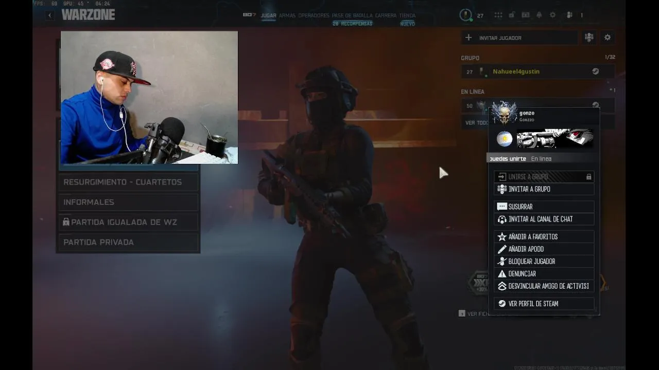Select Añadir a Favoritos
The image size is (659, 370).
point(544,237)
